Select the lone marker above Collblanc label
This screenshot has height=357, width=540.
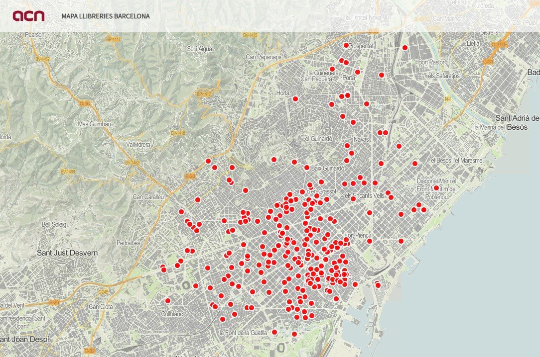coord(168,301)
